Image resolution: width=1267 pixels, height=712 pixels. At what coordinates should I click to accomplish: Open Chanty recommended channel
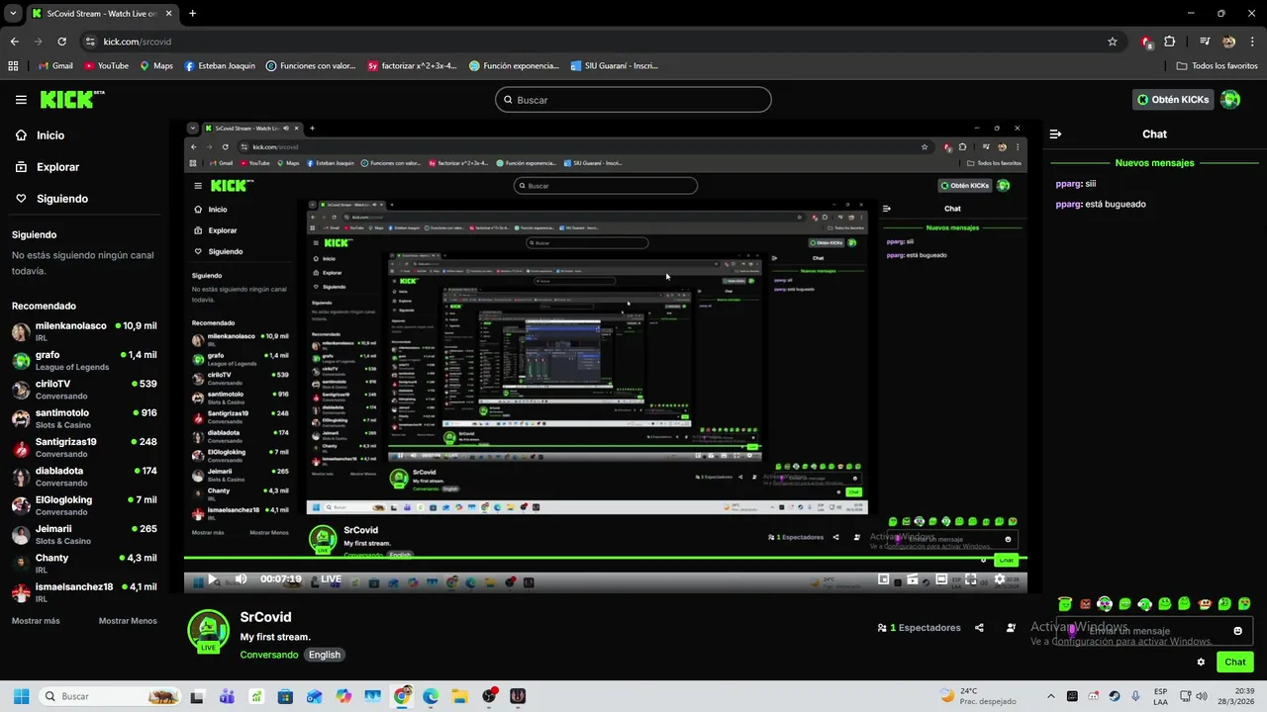click(x=84, y=564)
